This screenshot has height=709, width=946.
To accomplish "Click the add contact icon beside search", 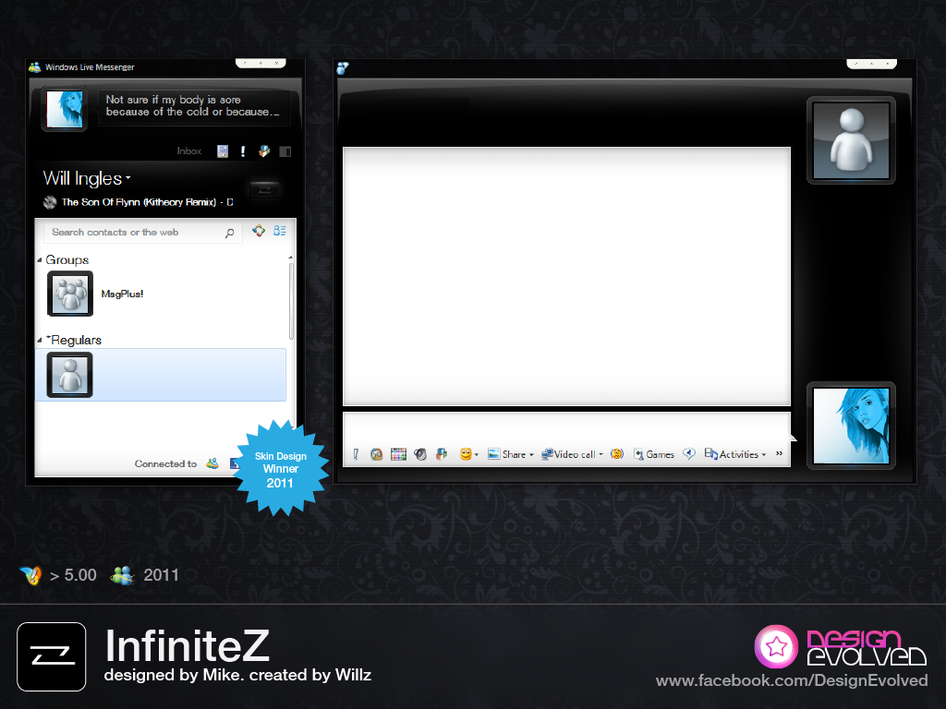I will click(260, 232).
